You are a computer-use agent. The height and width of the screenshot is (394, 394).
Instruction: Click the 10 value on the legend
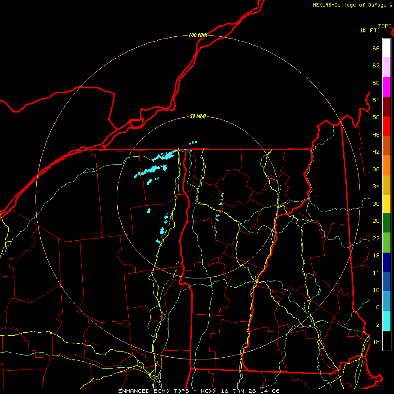tap(376, 290)
